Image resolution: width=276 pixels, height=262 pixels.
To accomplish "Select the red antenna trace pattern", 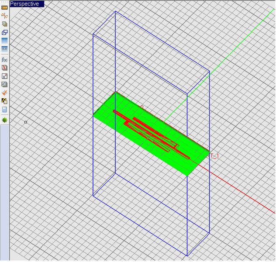I will (152, 134).
